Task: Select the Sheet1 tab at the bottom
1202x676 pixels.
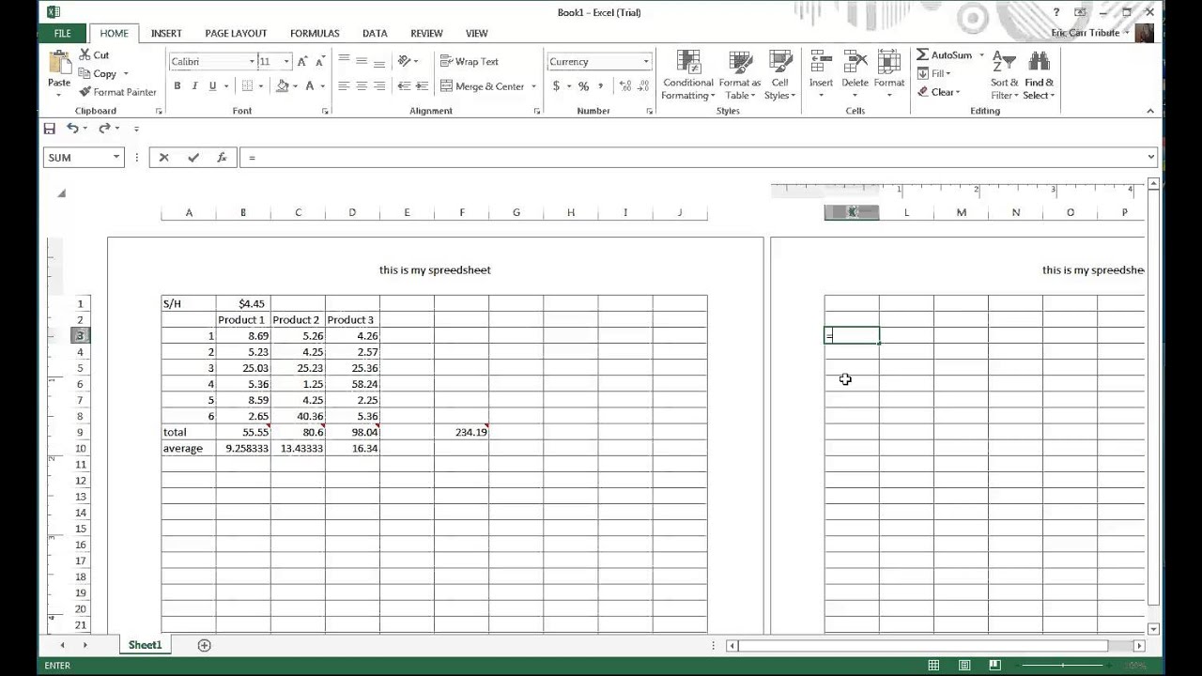Action: click(x=145, y=645)
